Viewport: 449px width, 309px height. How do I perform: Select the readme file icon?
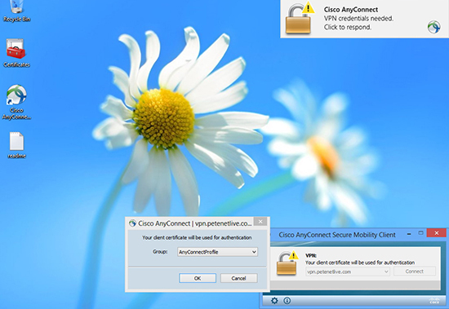click(x=16, y=145)
